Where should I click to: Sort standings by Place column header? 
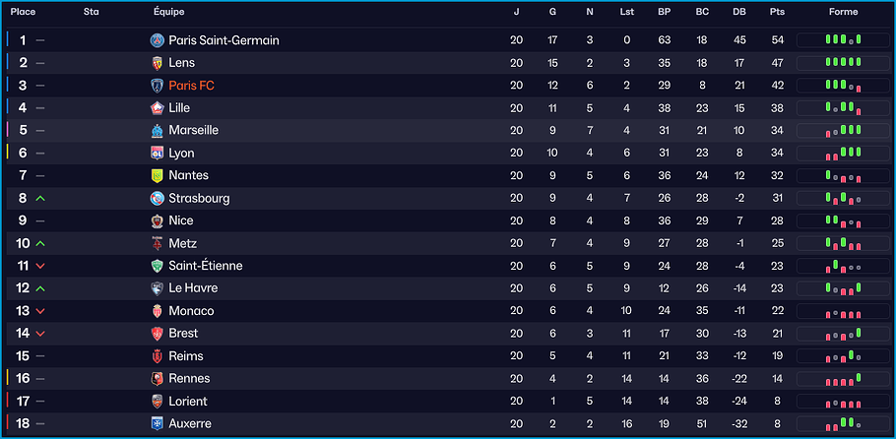pos(23,12)
